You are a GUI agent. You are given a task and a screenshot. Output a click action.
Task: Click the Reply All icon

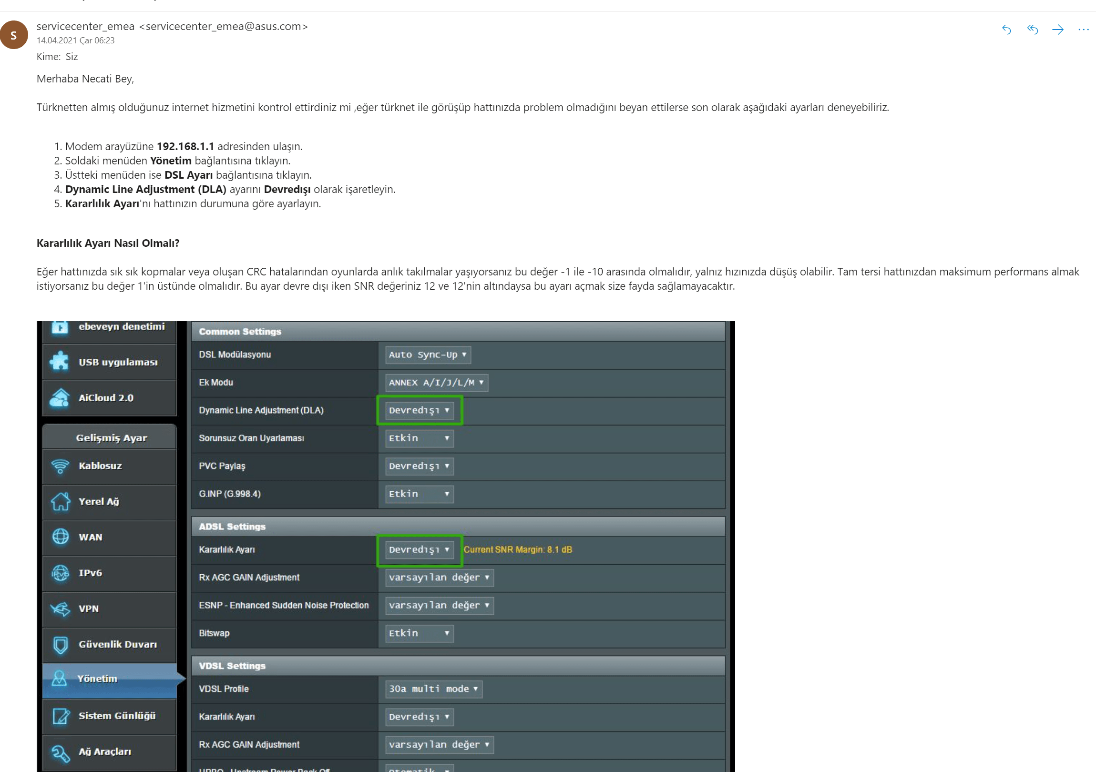point(1032,30)
